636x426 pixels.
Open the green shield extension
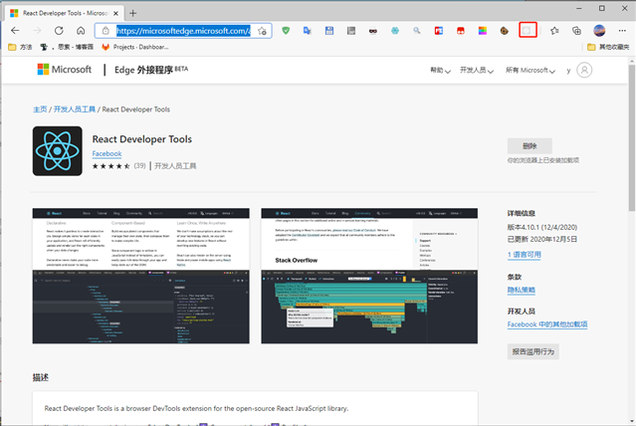[286, 31]
